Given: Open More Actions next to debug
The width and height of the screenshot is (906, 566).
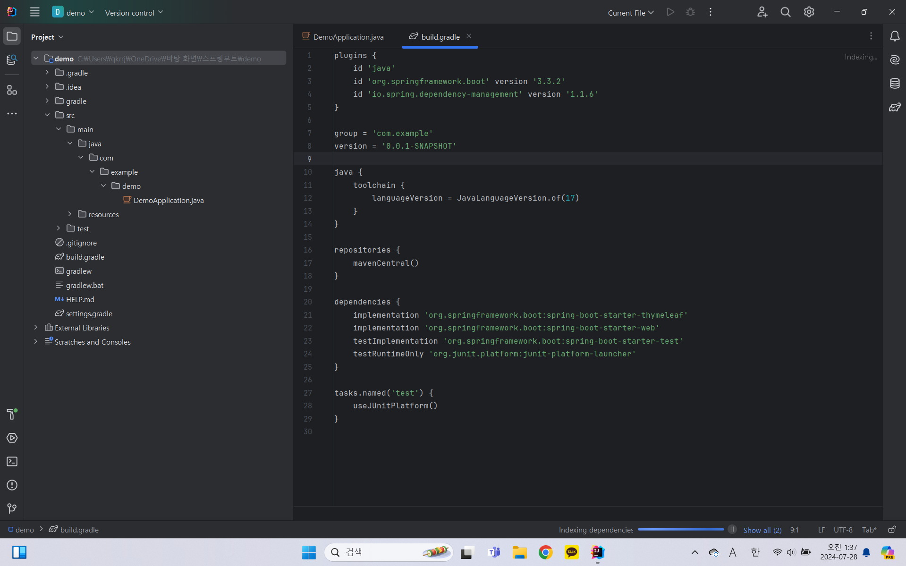Looking at the screenshot, I should (711, 12).
